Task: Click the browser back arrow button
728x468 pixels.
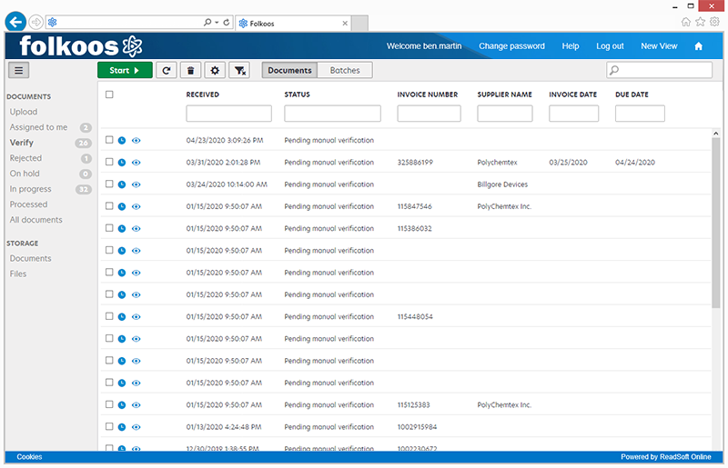Action: coord(15,21)
